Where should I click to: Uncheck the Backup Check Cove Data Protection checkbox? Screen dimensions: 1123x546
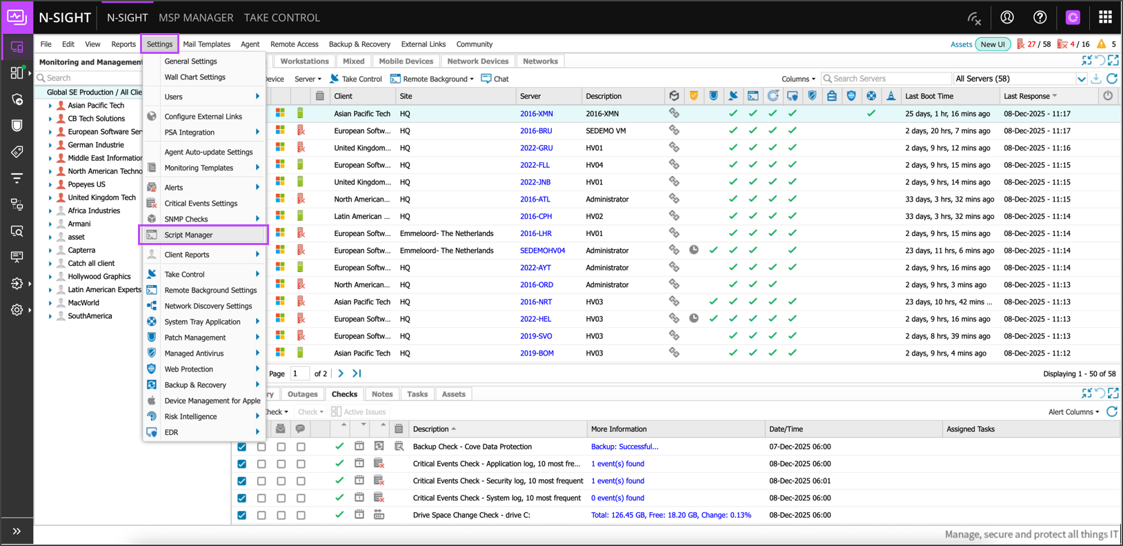tap(242, 447)
